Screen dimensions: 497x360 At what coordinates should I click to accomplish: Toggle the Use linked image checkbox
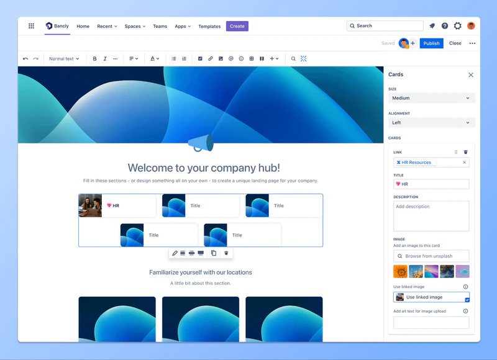tap(467, 300)
